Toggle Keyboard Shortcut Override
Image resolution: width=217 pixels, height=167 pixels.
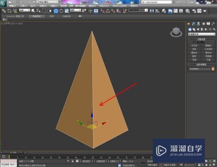[96, 11]
